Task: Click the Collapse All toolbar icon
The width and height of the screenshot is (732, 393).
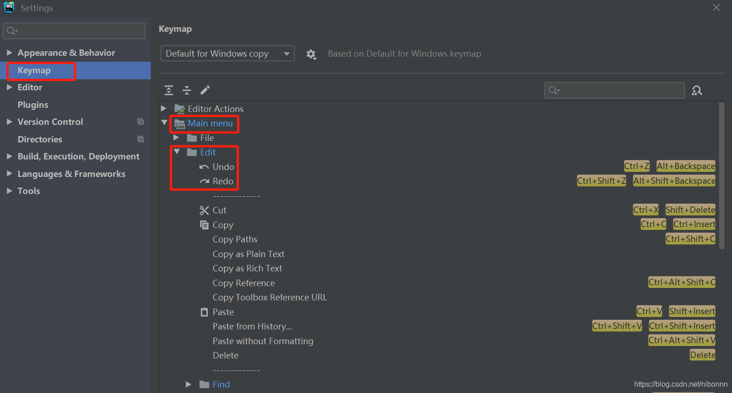Action: click(x=187, y=90)
